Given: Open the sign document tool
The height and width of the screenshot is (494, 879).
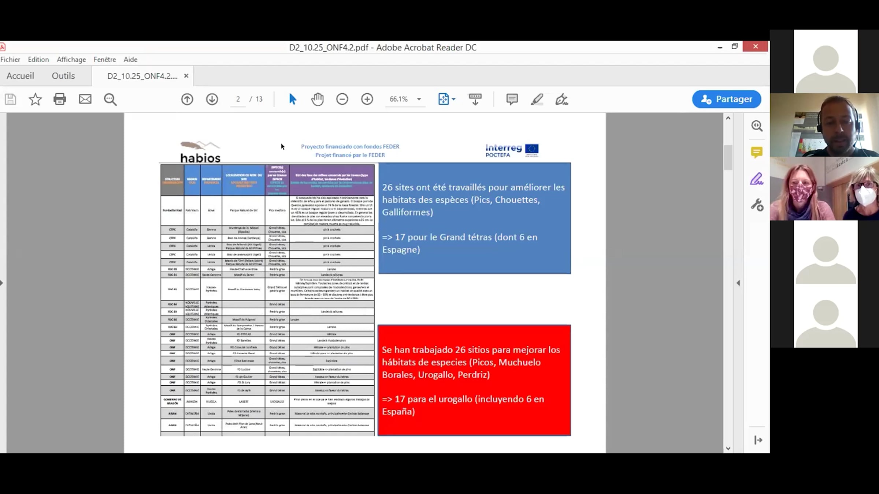Looking at the screenshot, I should [x=561, y=99].
